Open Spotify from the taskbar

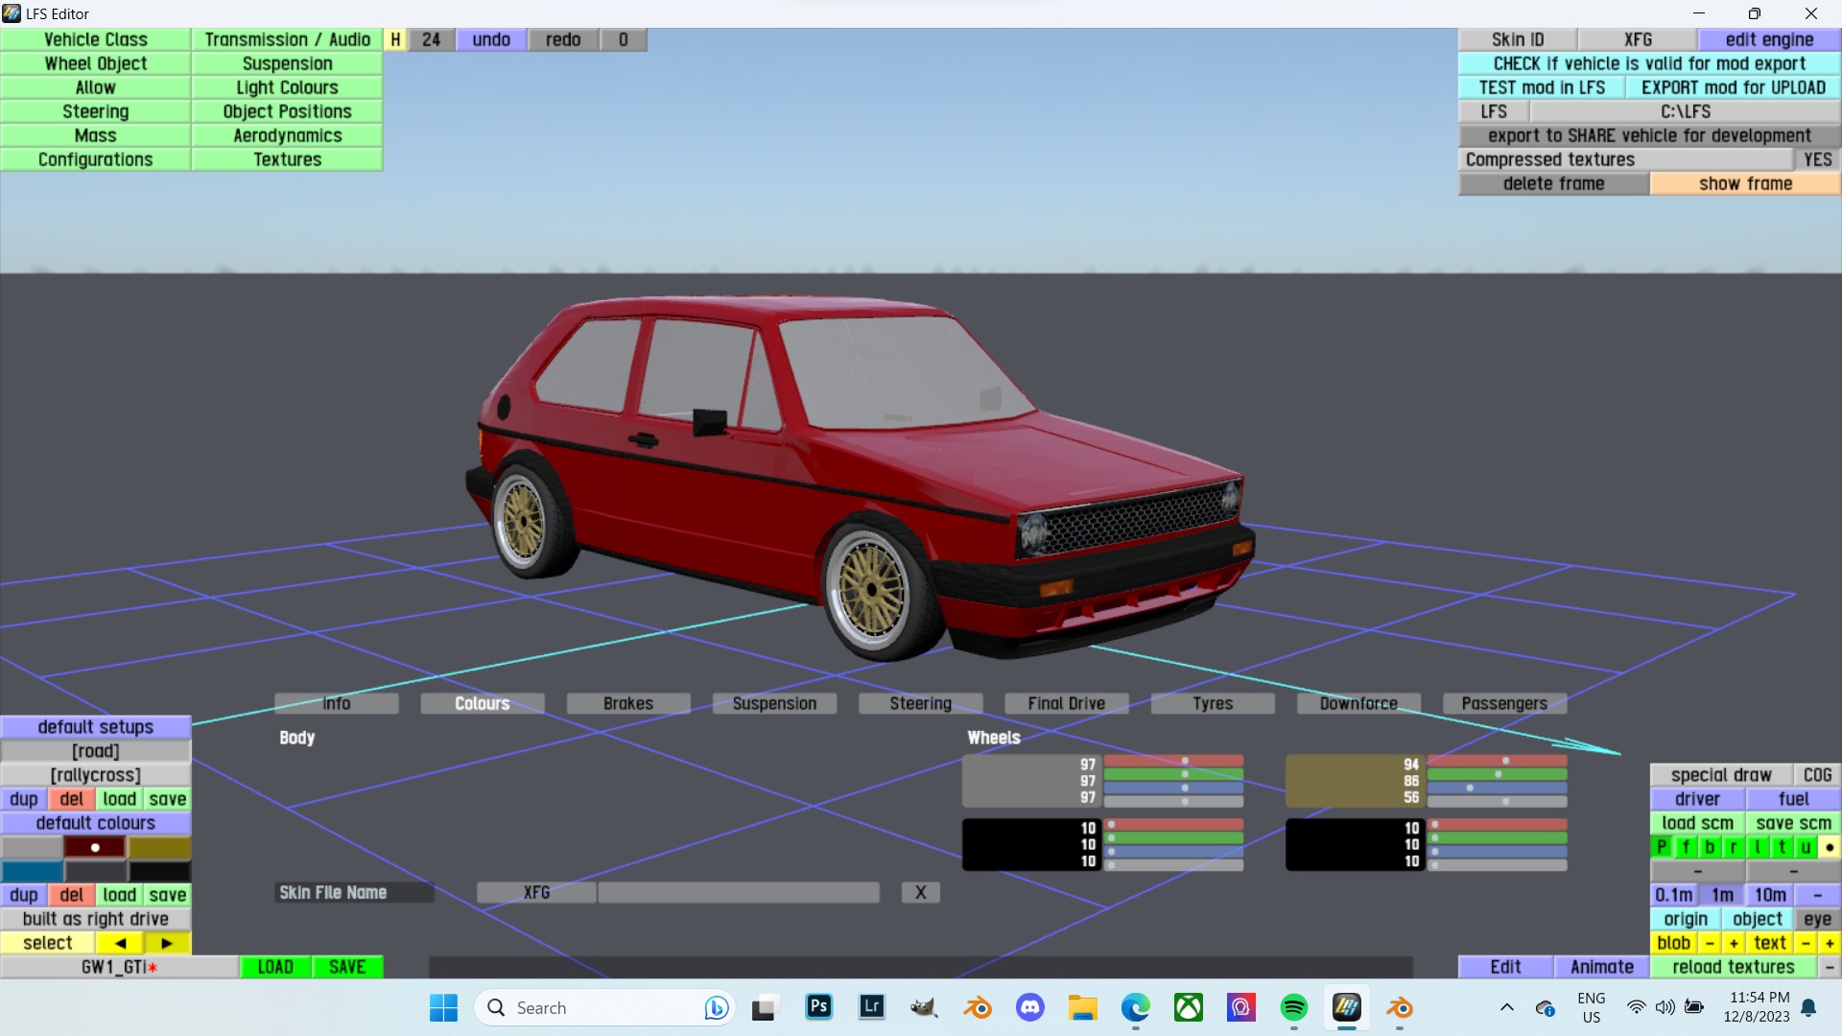tap(1293, 1007)
